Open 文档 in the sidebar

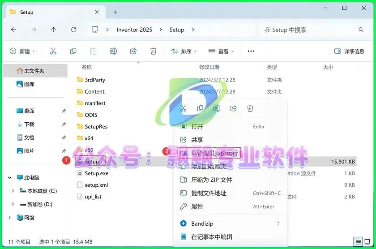(26, 137)
